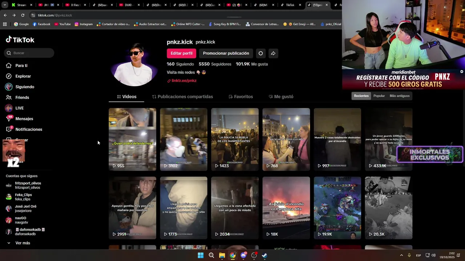
Task: Open video with 3102 views
Action: [183, 139]
